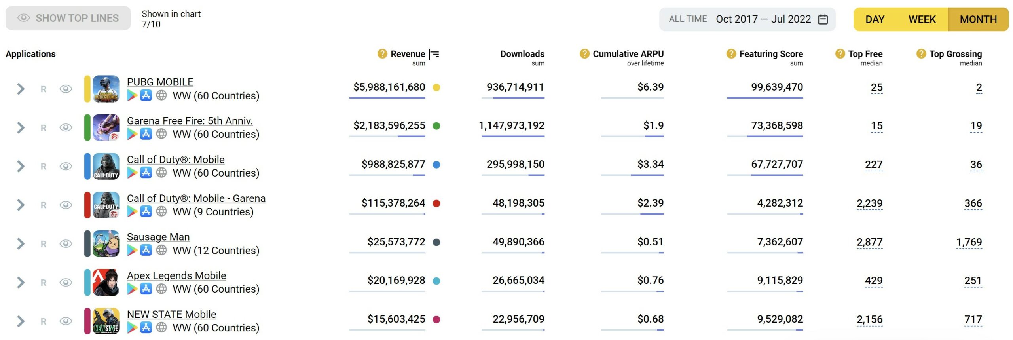
Task: Click App Store icon under Garena Free Fire
Action: pos(146,134)
